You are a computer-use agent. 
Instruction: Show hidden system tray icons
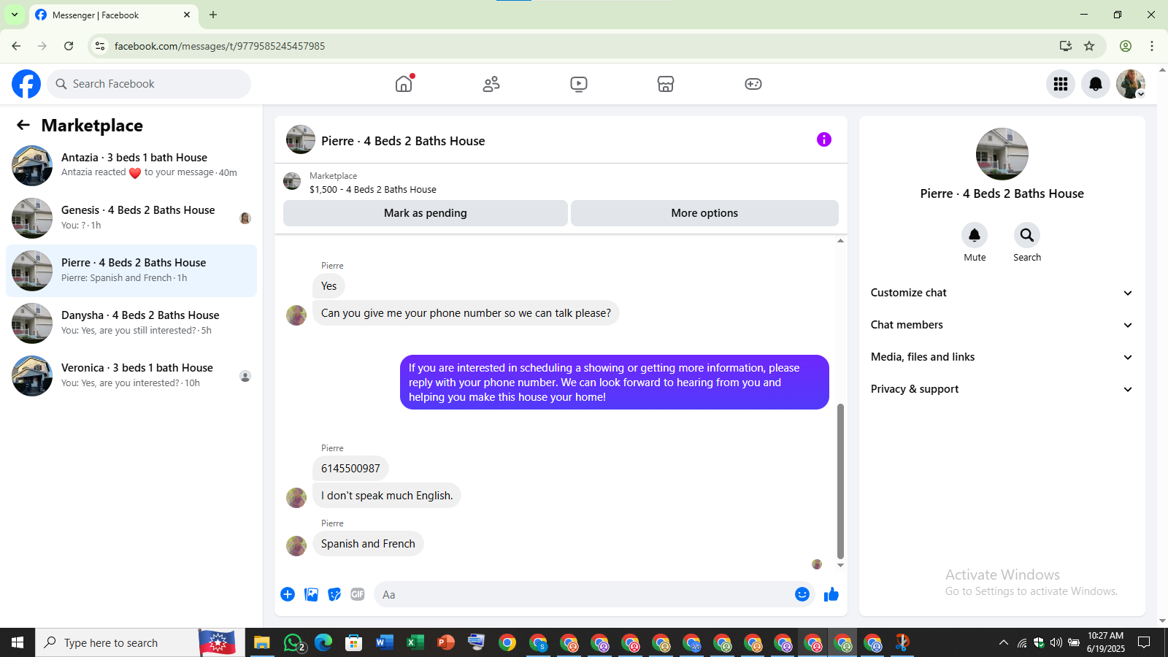1004,642
